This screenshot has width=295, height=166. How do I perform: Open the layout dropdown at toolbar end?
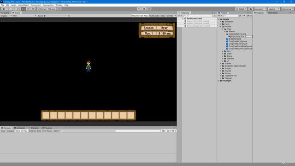tap(288, 9)
